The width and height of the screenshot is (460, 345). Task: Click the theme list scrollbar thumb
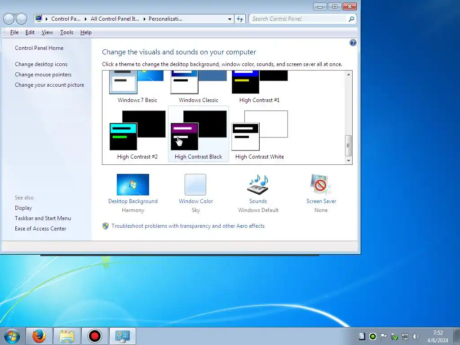[x=349, y=146]
